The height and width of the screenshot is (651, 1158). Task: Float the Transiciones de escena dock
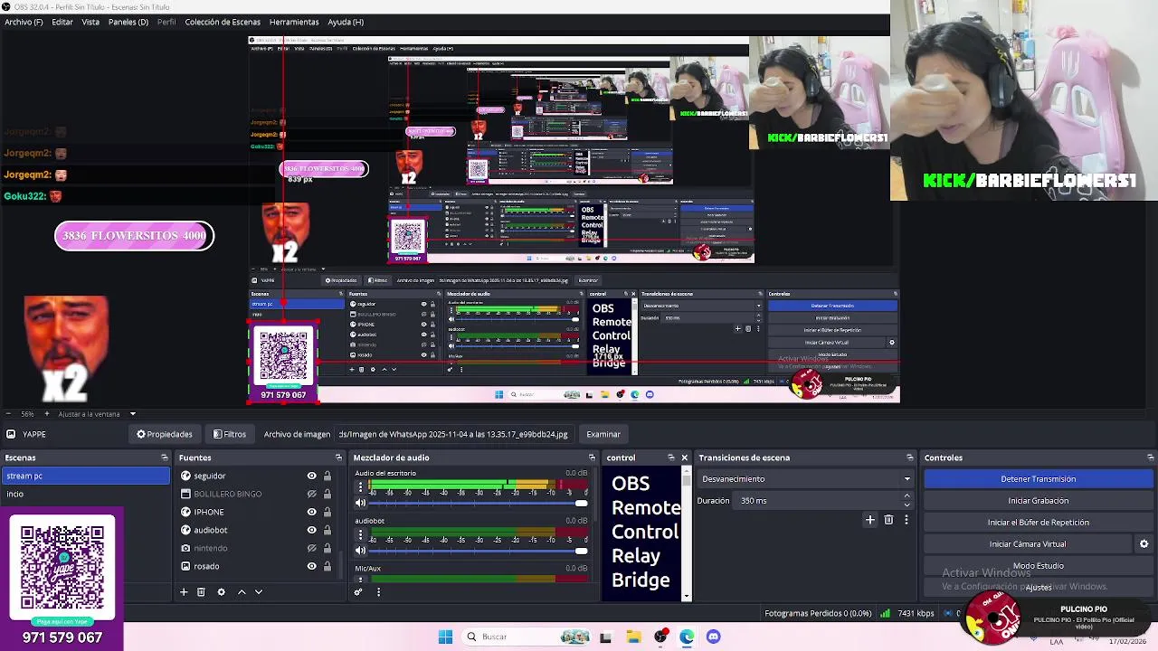point(909,458)
